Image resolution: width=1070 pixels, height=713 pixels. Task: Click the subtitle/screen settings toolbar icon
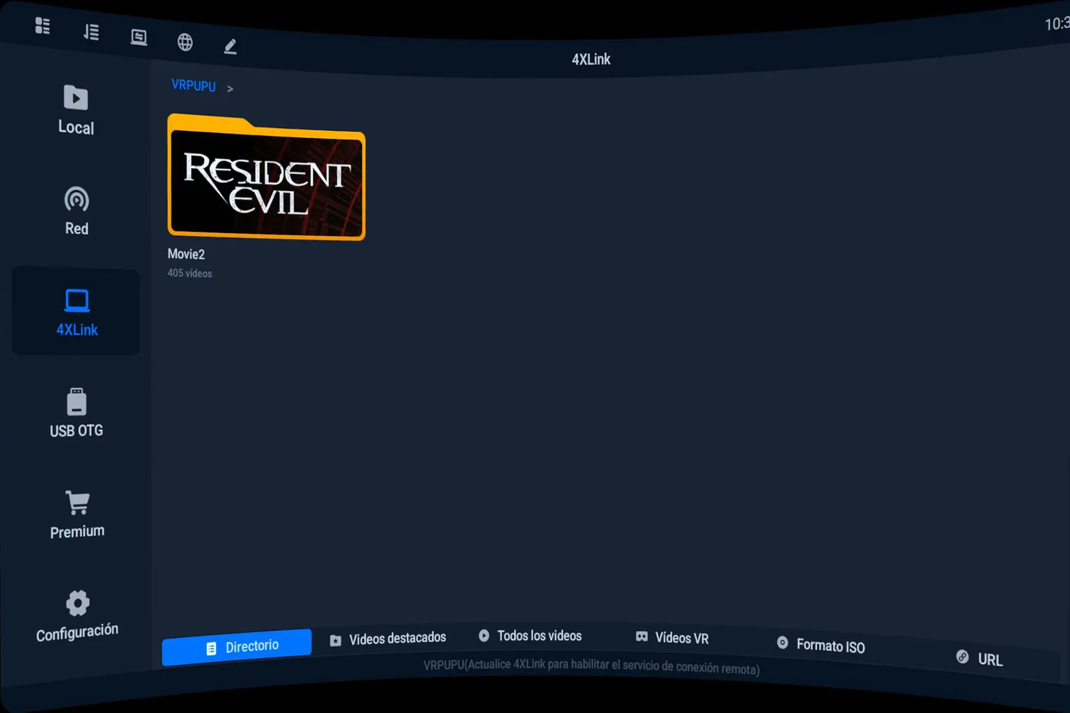(139, 37)
